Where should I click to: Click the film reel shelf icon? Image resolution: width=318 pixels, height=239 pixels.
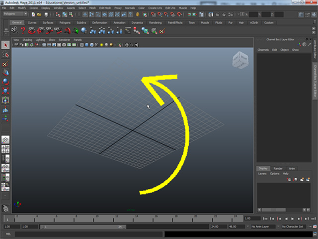(14, 30)
